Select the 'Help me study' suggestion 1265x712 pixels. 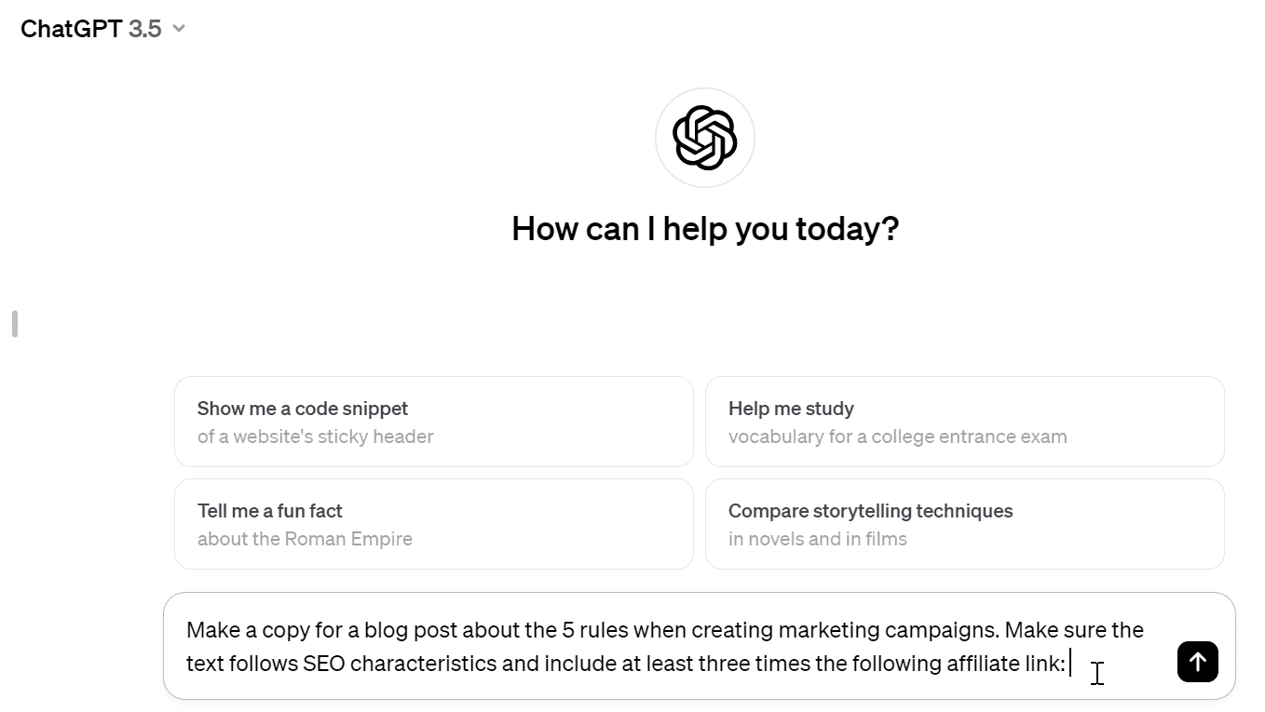pos(791,409)
